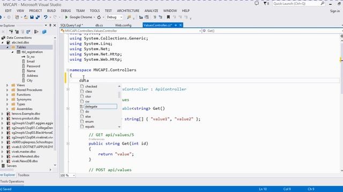This screenshot has width=343, height=192.
Task: Collapse the tbl_registration table node
Action: click(12, 52)
